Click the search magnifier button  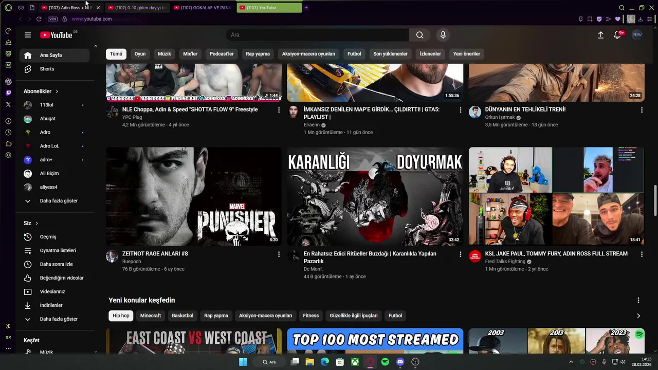point(419,35)
